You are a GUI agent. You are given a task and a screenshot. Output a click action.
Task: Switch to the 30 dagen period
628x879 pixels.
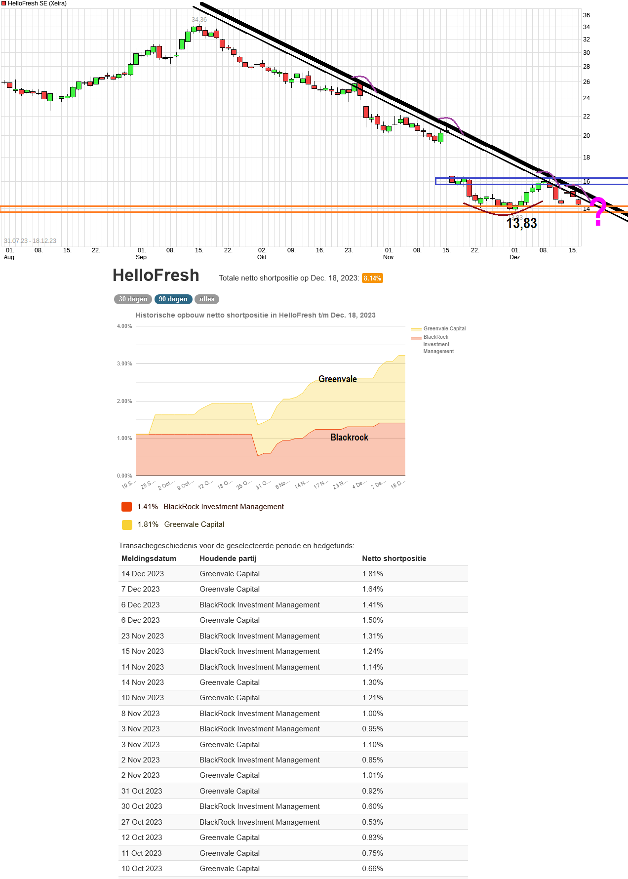[x=133, y=299]
